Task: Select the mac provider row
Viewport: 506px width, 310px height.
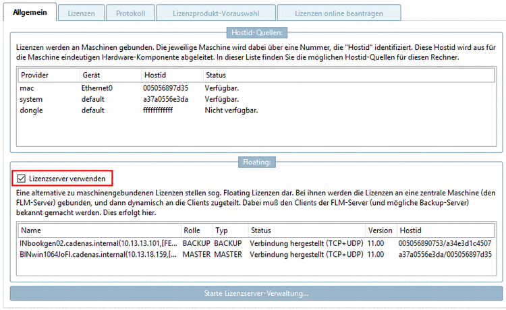Action: click(256, 88)
